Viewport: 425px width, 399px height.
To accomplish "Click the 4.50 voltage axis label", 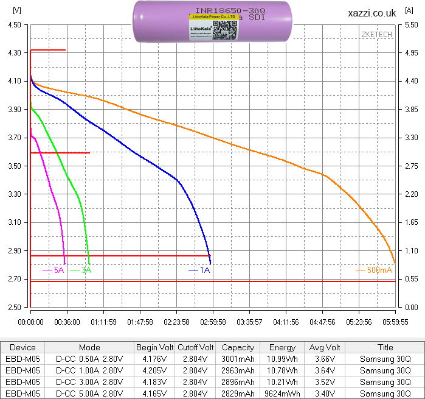I will coord(15,25).
